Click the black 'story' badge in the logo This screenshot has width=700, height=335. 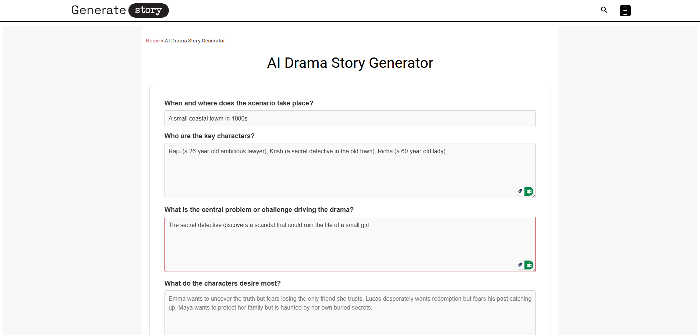(148, 10)
